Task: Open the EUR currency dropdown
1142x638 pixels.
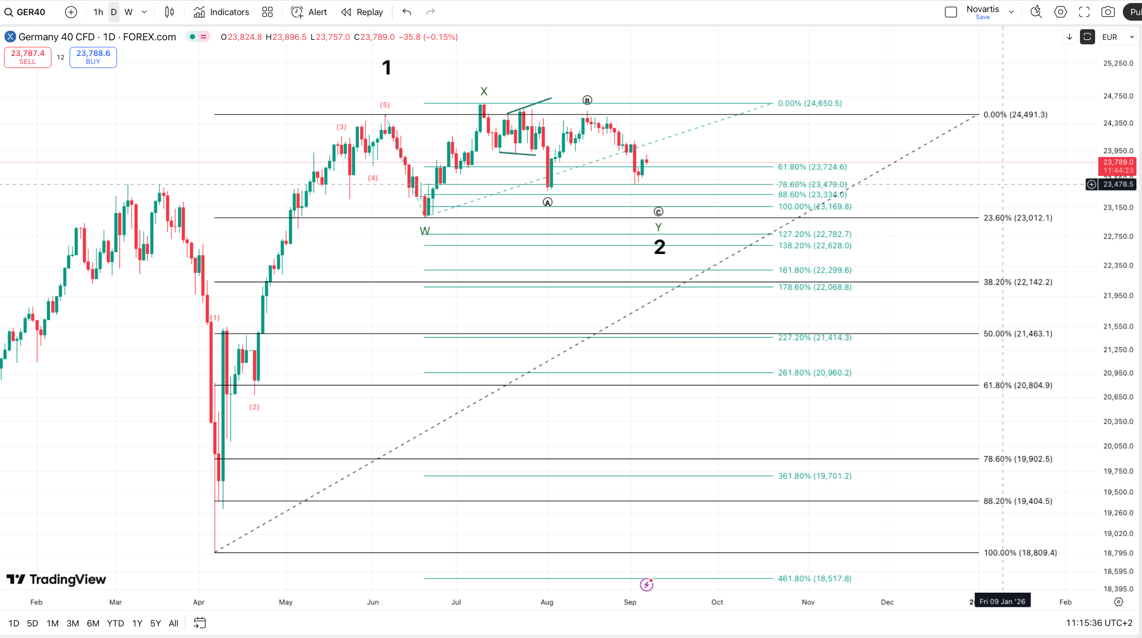Action: [1118, 37]
